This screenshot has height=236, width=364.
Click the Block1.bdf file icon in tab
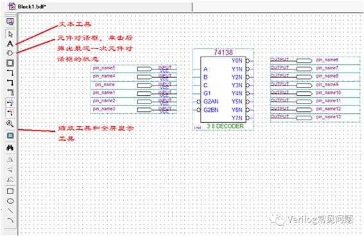12,6
